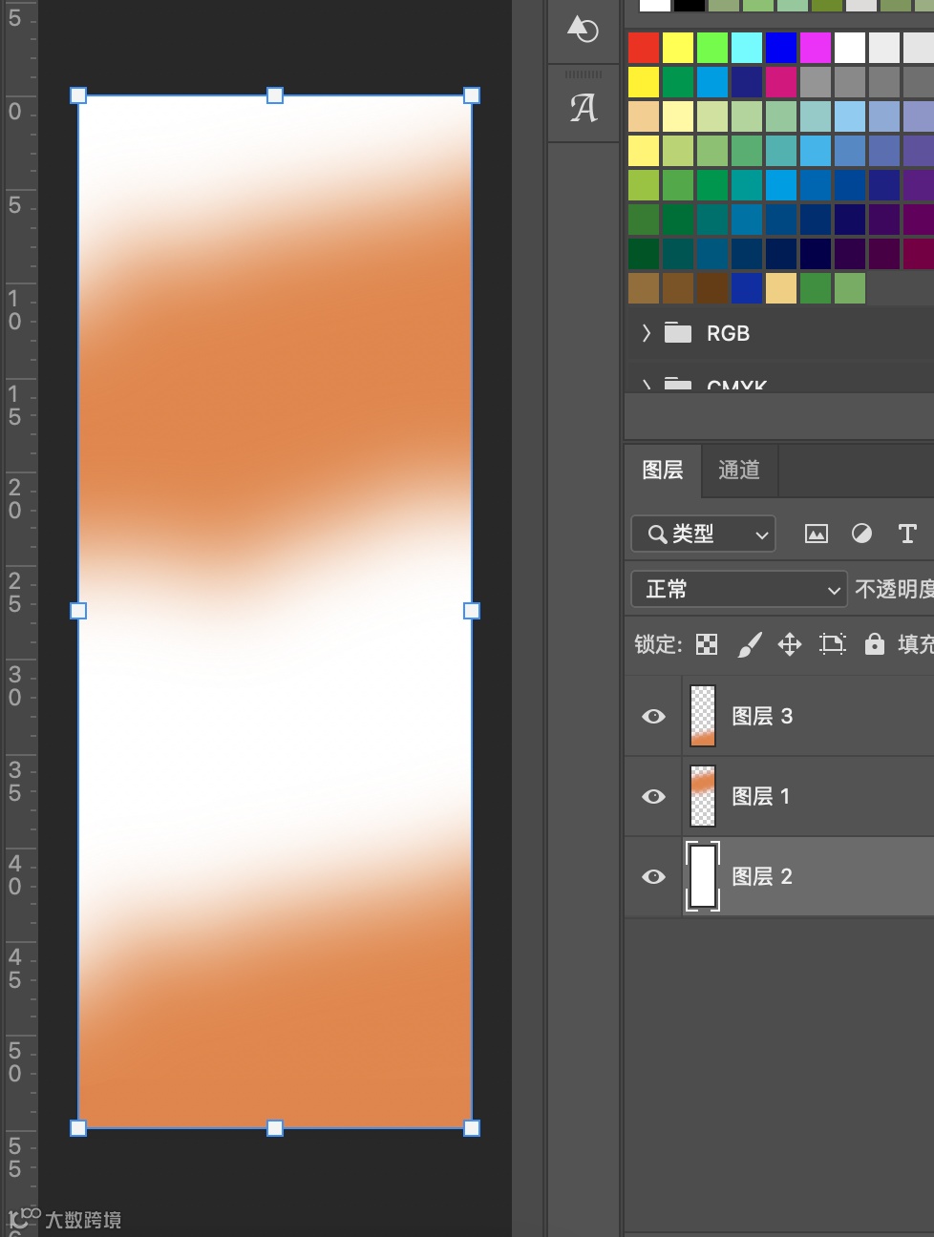This screenshot has width=934, height=1237.
Task: Lock transparent pixels checkerboard icon
Action: tap(707, 645)
